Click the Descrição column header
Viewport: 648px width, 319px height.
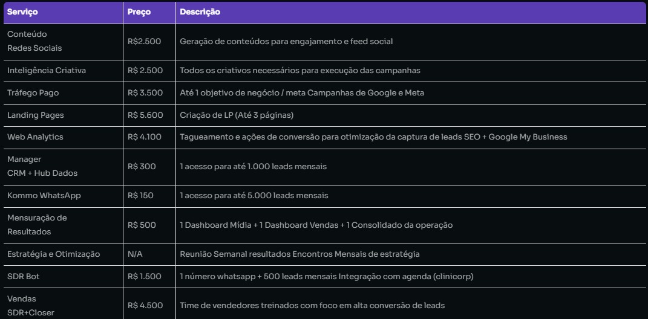pyautogui.click(x=200, y=13)
